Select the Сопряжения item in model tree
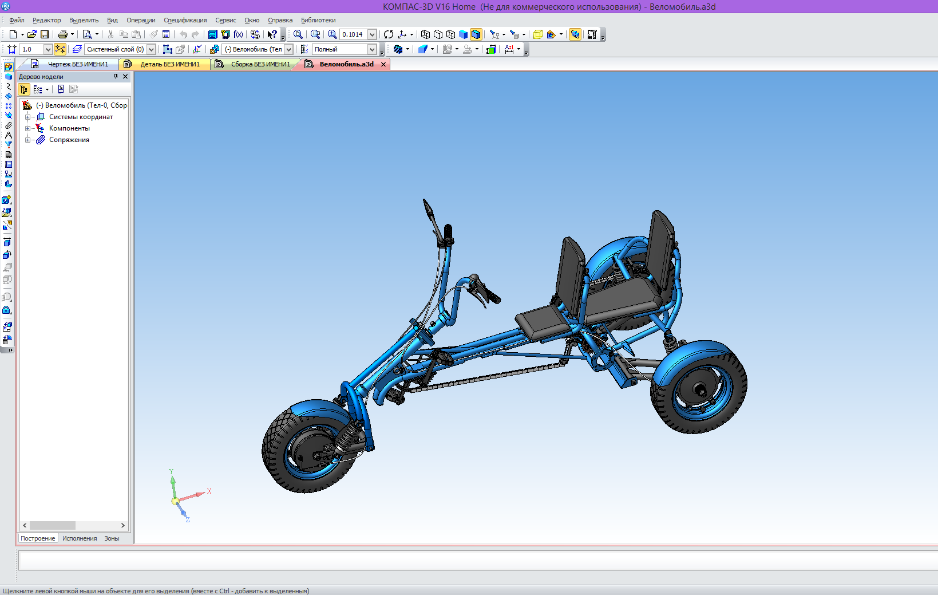Viewport: 938px width, 595px height. pyautogui.click(x=69, y=140)
